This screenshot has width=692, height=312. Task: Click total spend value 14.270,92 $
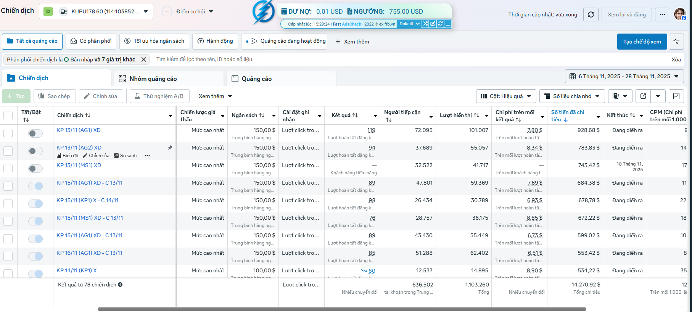586,285
